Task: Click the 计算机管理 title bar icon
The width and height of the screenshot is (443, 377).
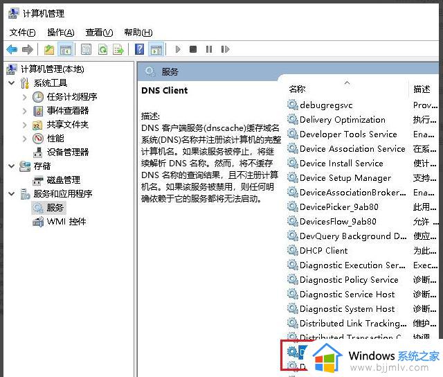Action: coord(13,13)
